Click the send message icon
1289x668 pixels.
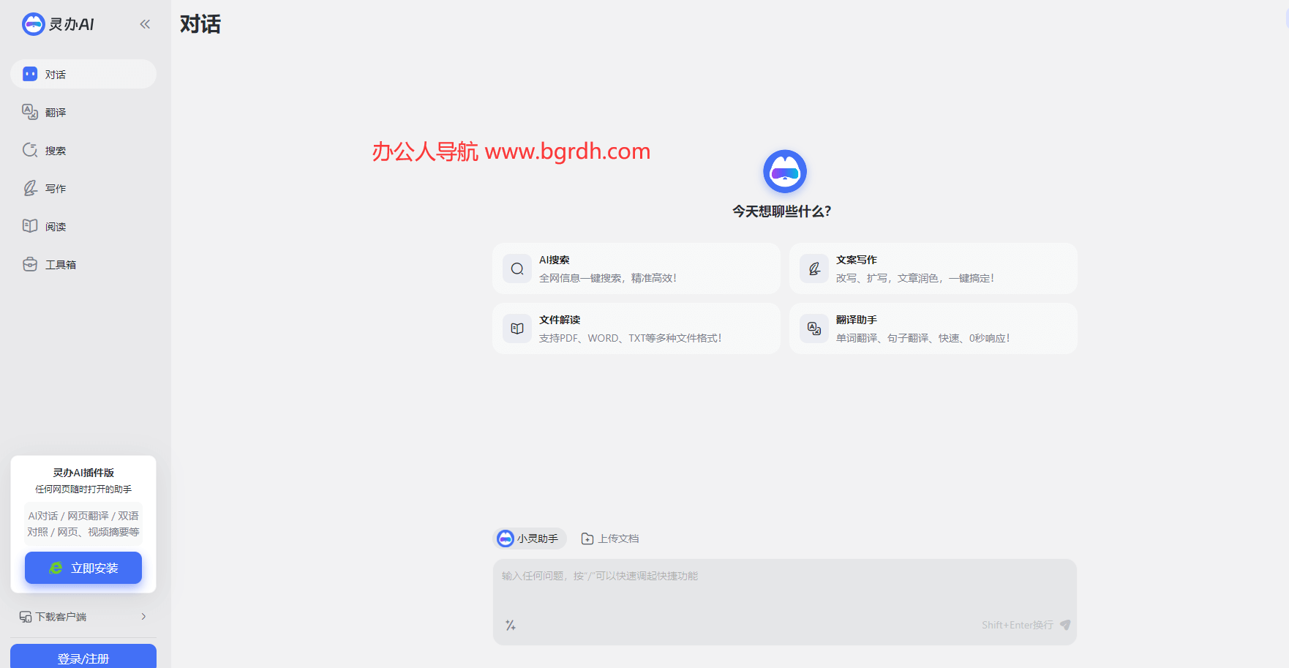(1065, 625)
